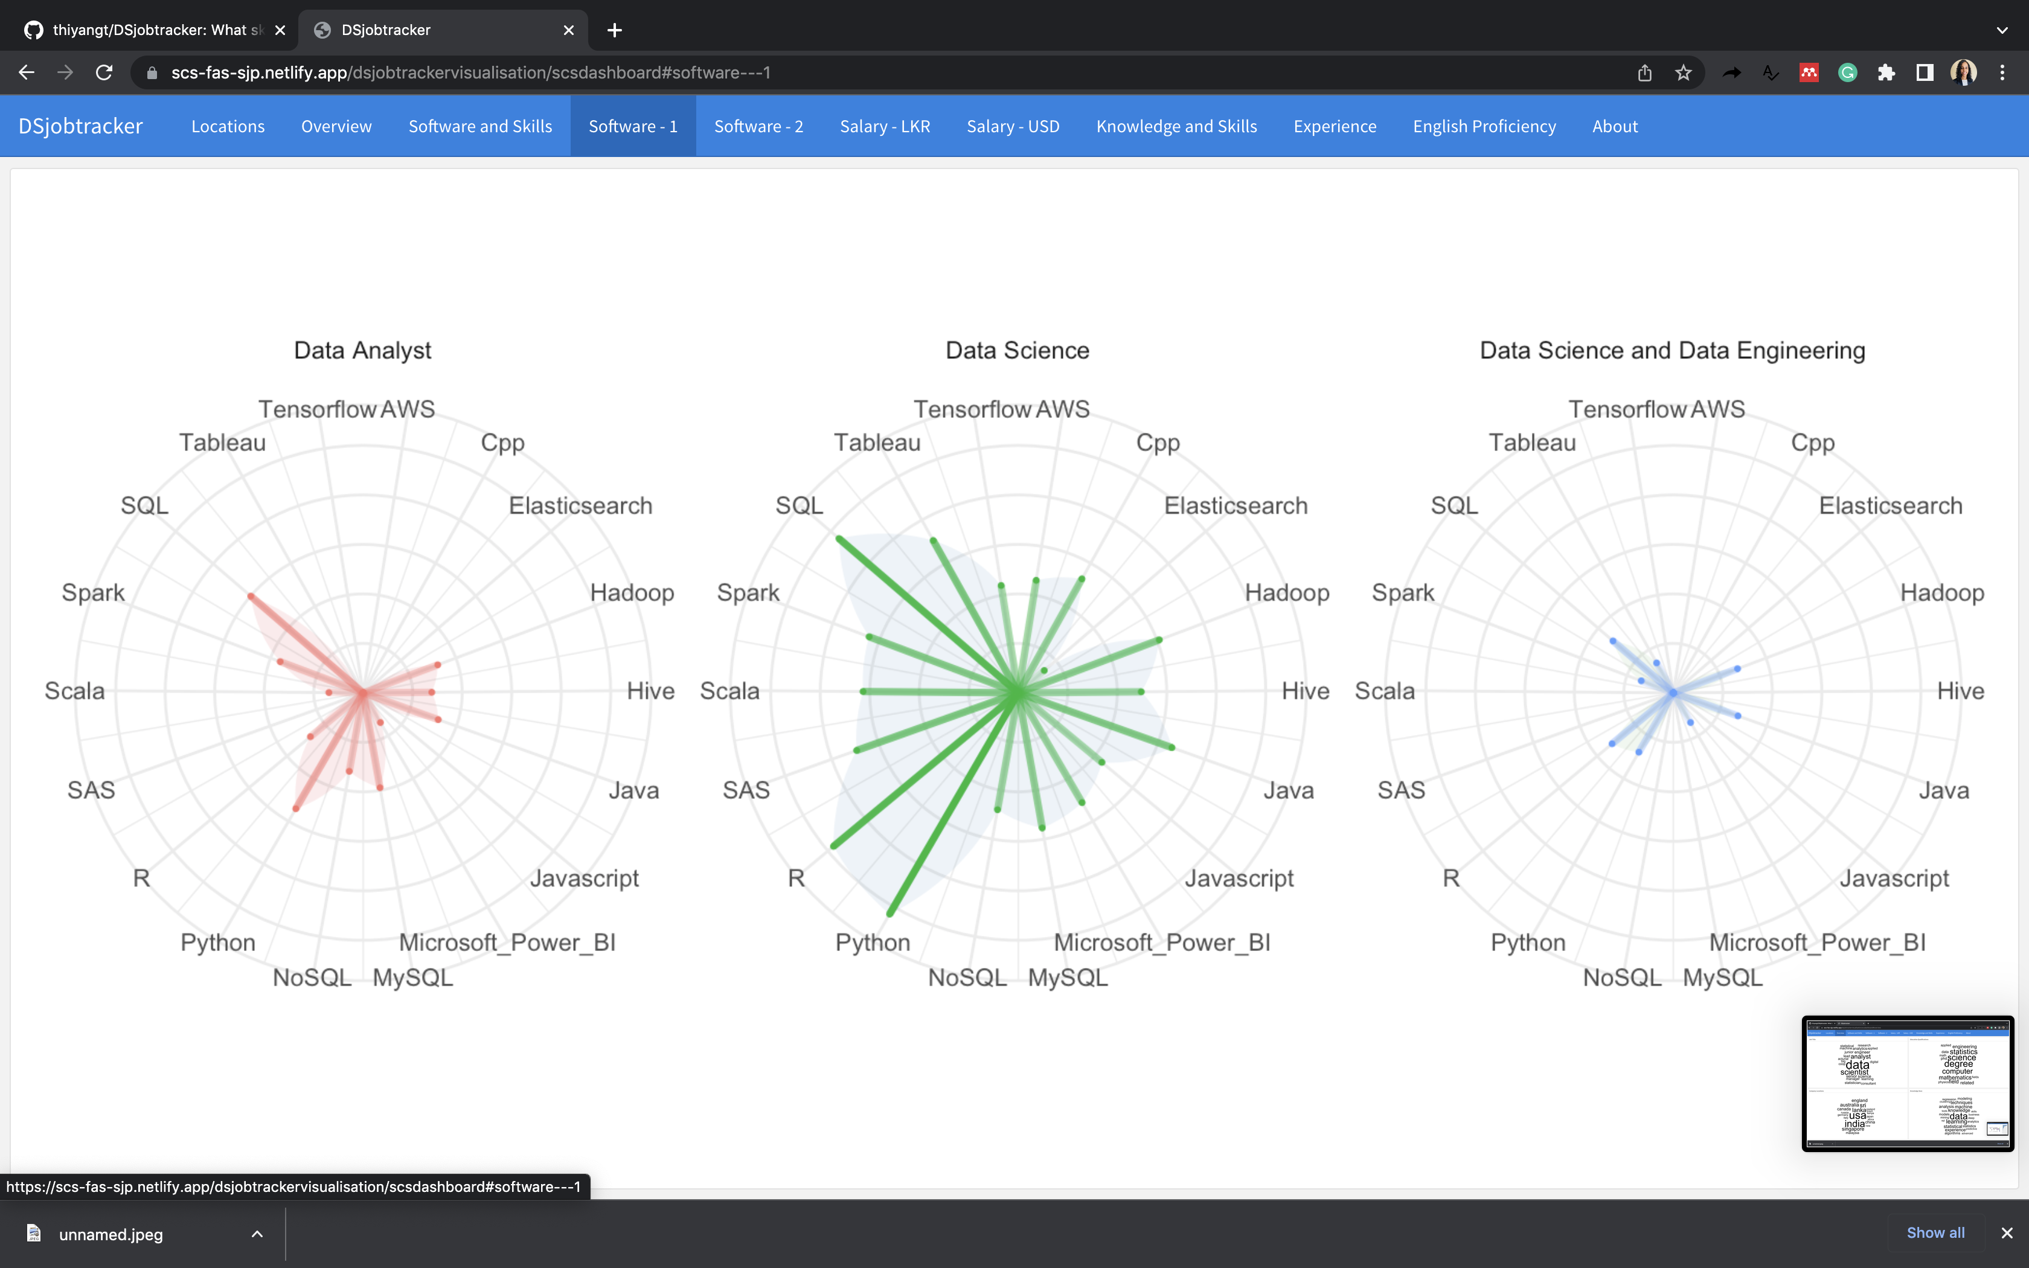Image resolution: width=2029 pixels, height=1268 pixels.
Task: Click the Grammarly extension icon
Action: pos(1847,73)
